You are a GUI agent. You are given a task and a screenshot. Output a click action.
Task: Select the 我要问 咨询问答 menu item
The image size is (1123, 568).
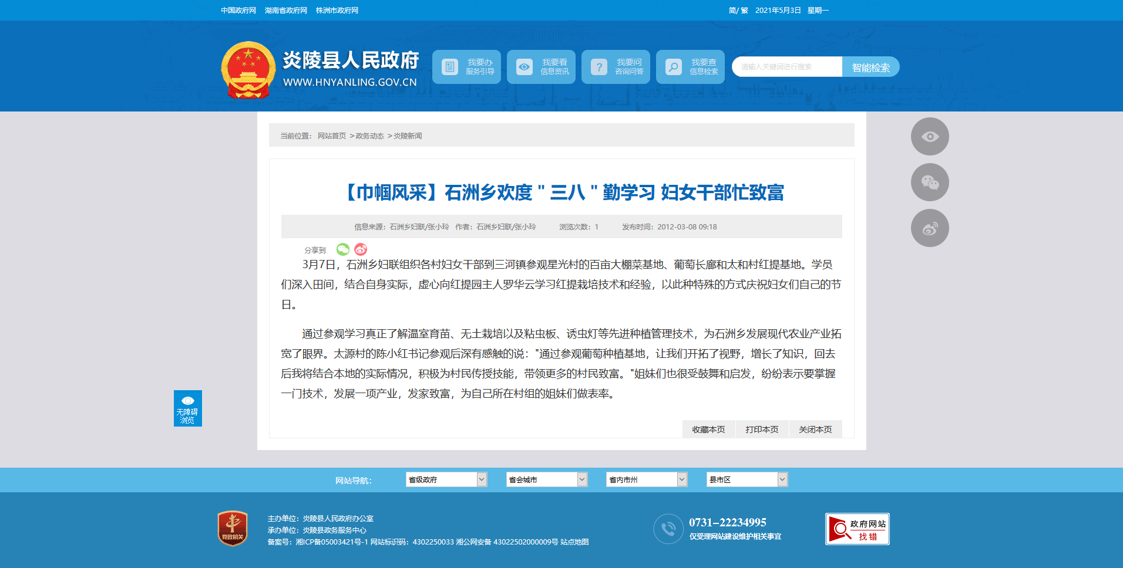coord(616,67)
